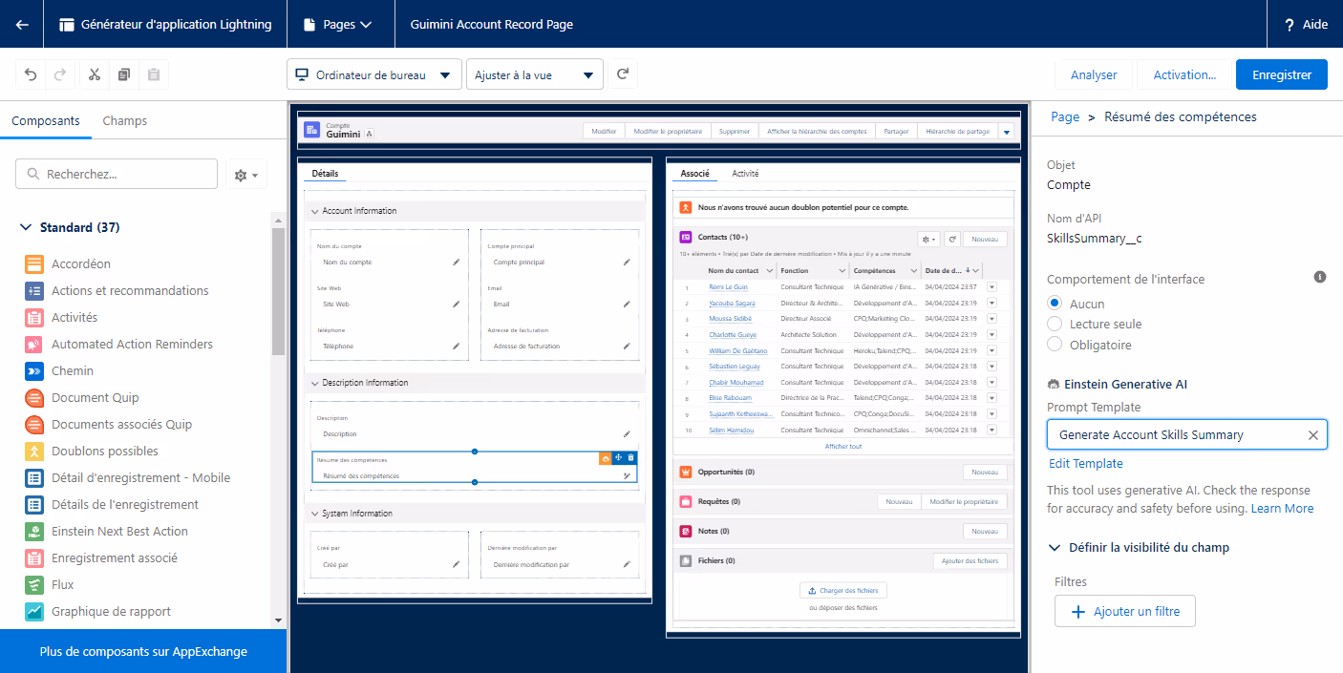
Task: Click the Enregistrer button
Action: coord(1282,74)
